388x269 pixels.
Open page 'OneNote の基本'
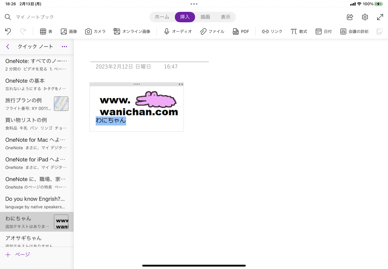[36, 84]
